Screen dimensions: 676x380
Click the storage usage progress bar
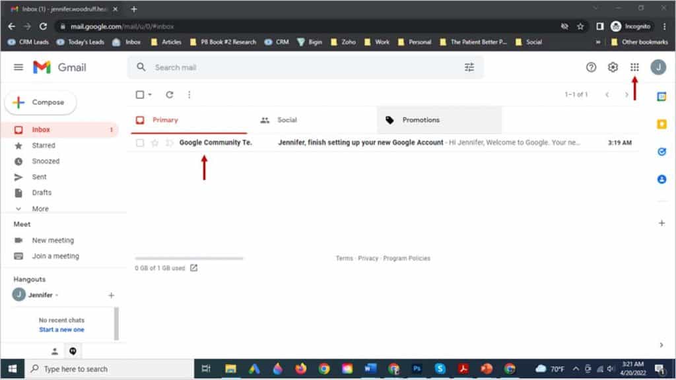pos(189,259)
